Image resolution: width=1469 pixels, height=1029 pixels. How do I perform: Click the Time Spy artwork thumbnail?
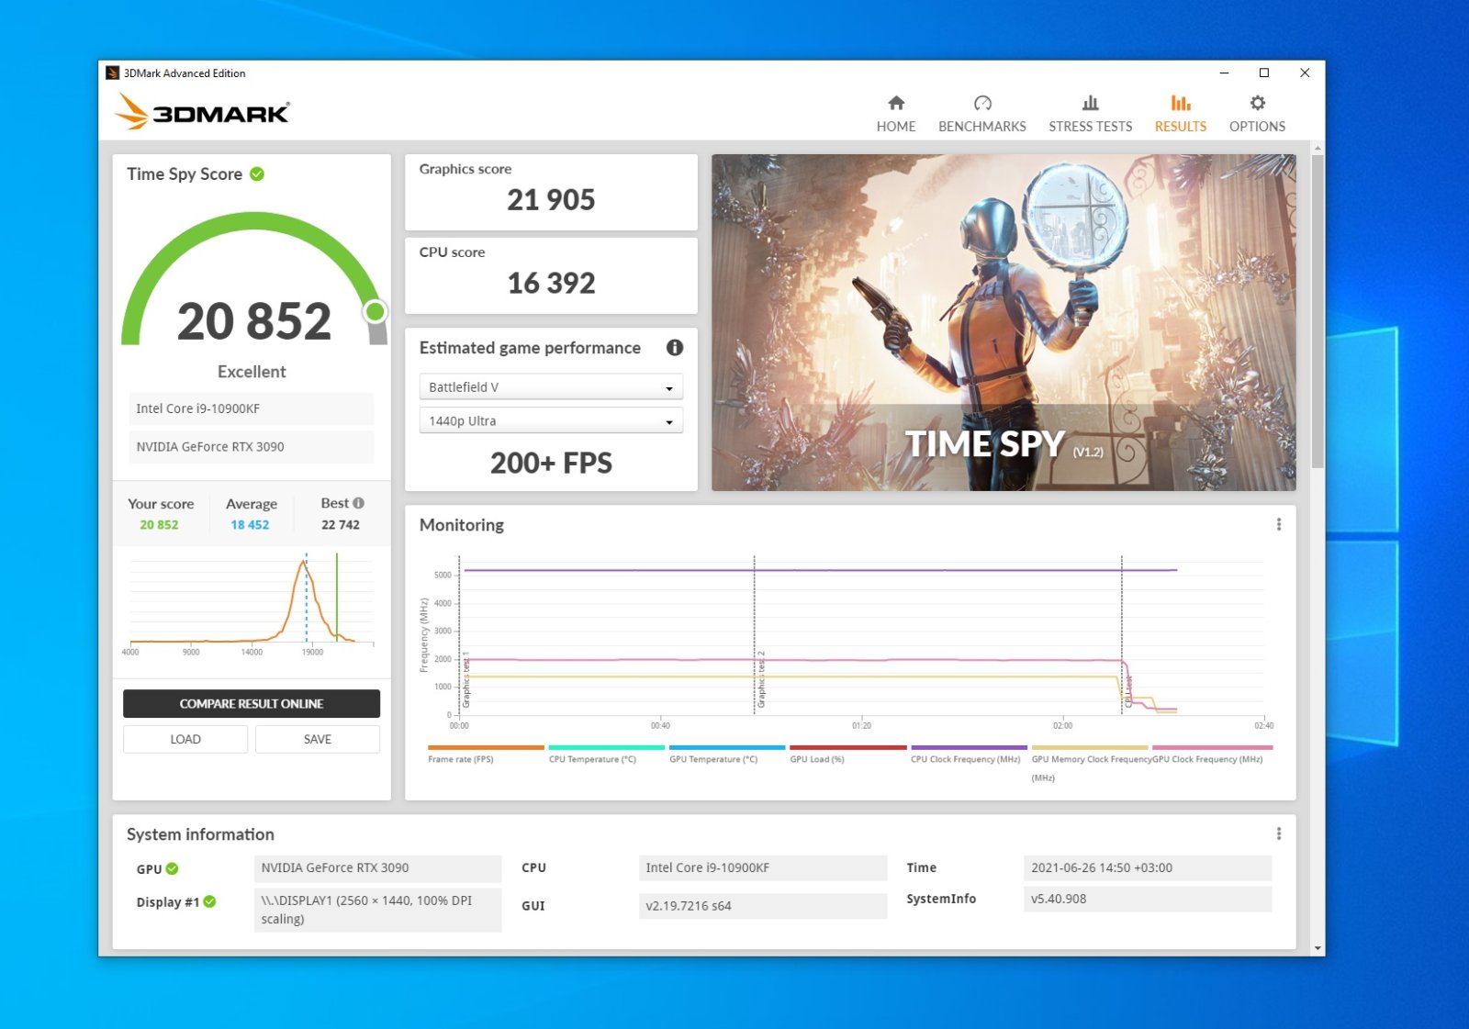[x=1004, y=322]
